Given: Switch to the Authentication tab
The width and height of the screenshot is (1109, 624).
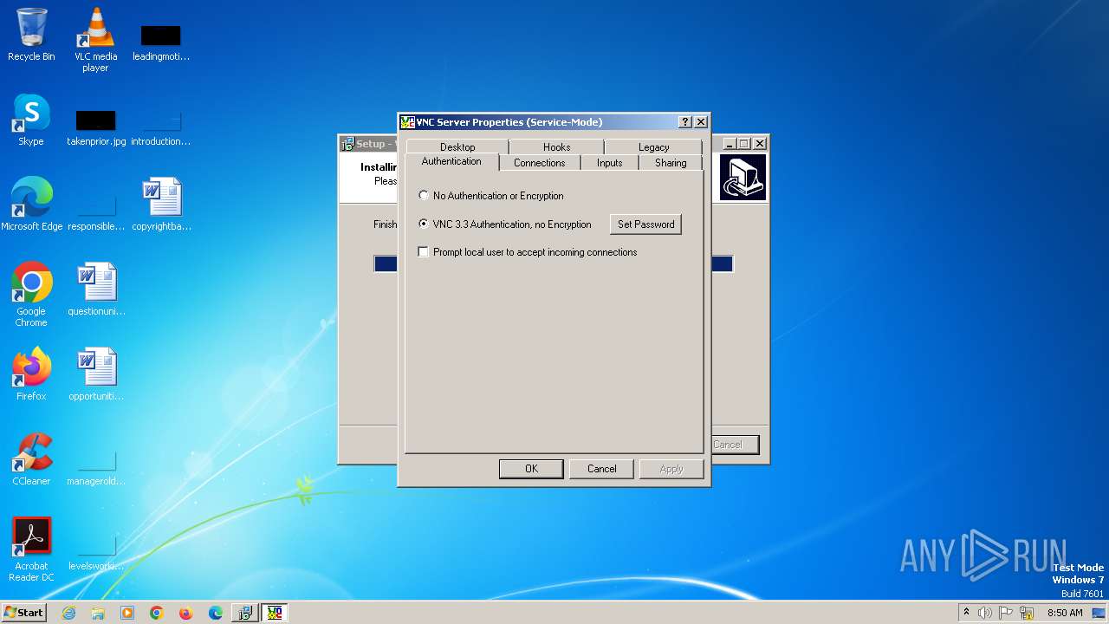Looking at the screenshot, I should click(451, 161).
